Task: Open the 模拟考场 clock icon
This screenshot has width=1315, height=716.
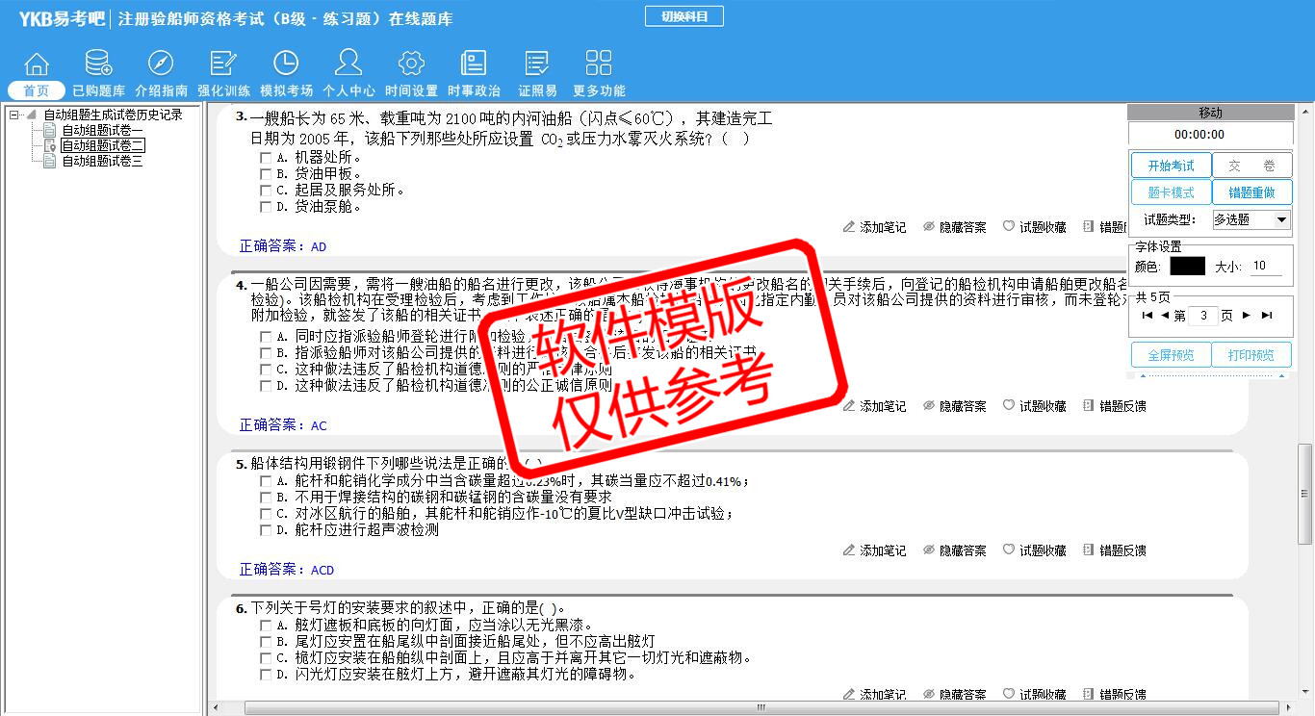Action: (286, 64)
